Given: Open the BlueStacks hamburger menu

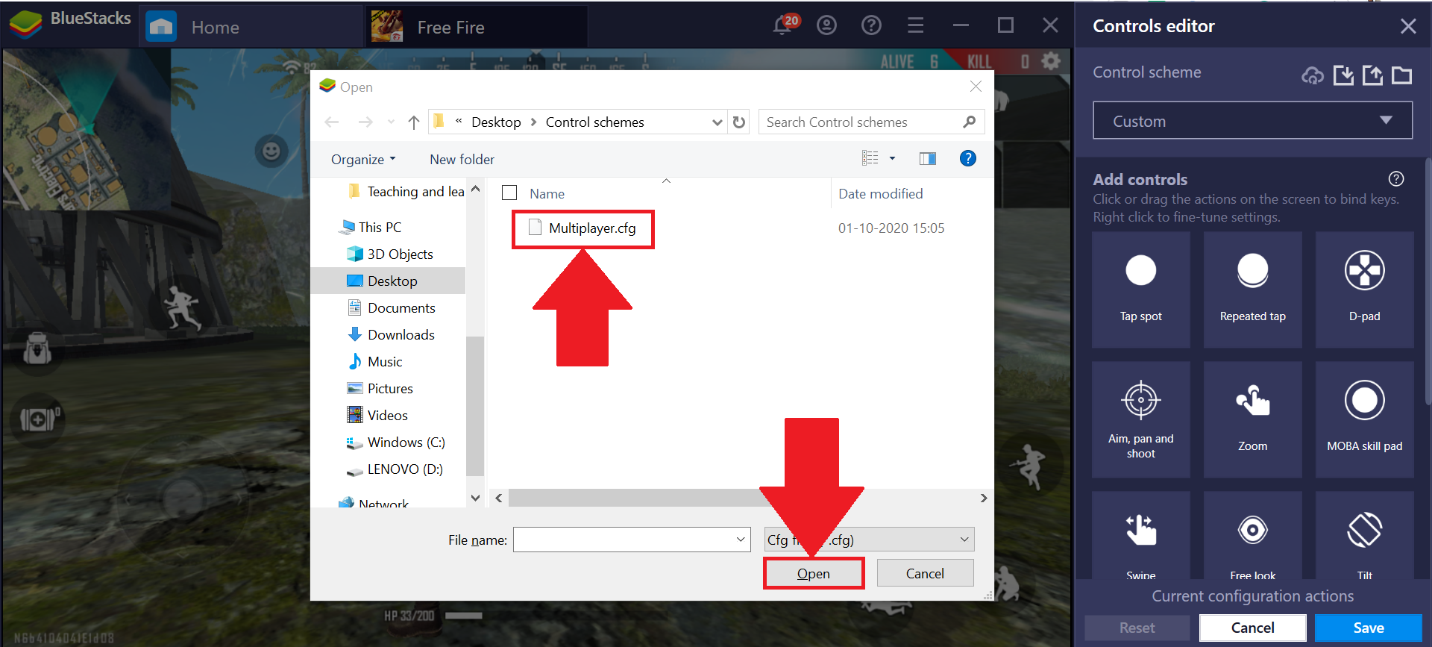Looking at the screenshot, I should pos(916,25).
